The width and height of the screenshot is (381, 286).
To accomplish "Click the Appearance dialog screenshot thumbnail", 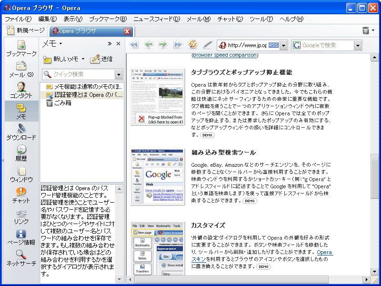I will pyautogui.click(x=157, y=248).
